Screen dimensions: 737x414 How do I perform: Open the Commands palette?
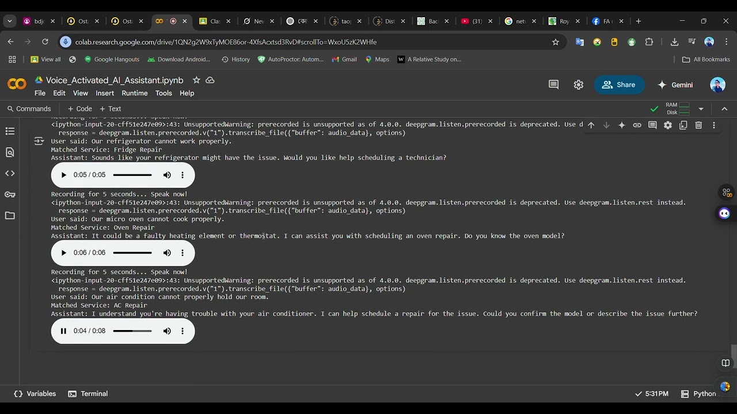[29, 109]
